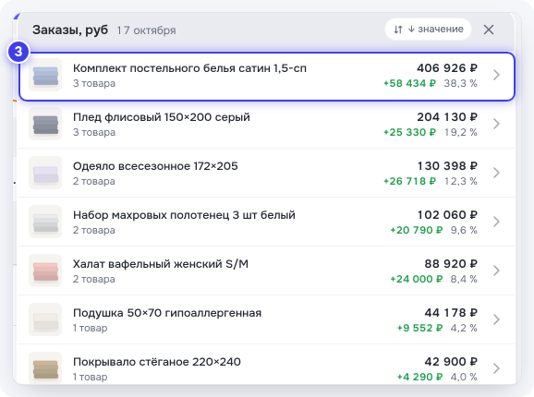The image size is (534, 397).
Task: Click the +9 552 ₽ growth value
Action: (x=420, y=328)
